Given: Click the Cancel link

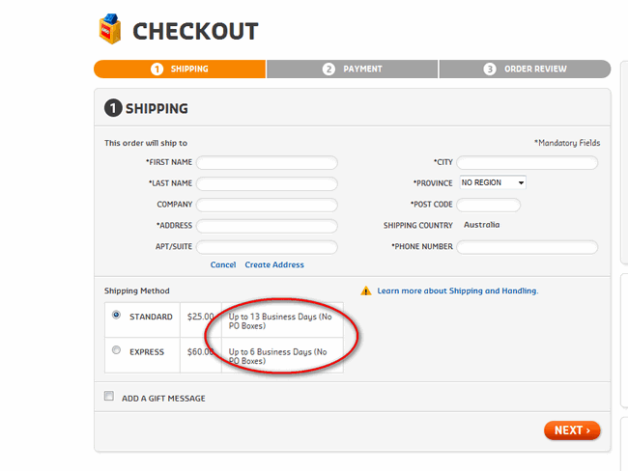Looking at the screenshot, I should 223,264.
